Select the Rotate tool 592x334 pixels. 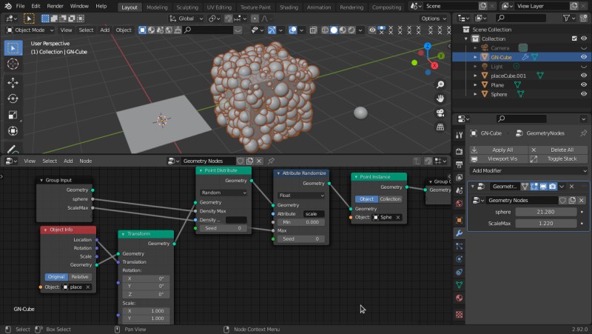tap(13, 98)
